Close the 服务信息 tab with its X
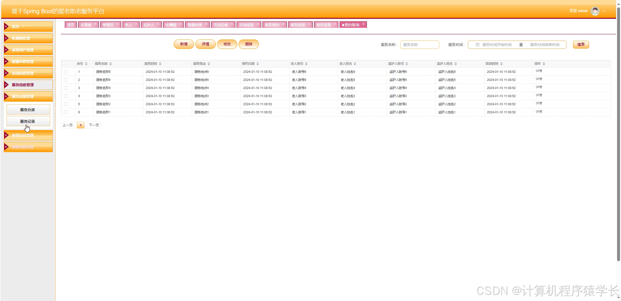The height and width of the screenshot is (301, 621). click(x=335, y=24)
